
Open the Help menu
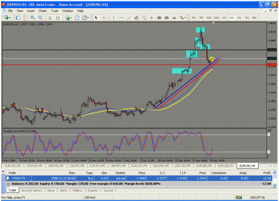(x=80, y=11)
